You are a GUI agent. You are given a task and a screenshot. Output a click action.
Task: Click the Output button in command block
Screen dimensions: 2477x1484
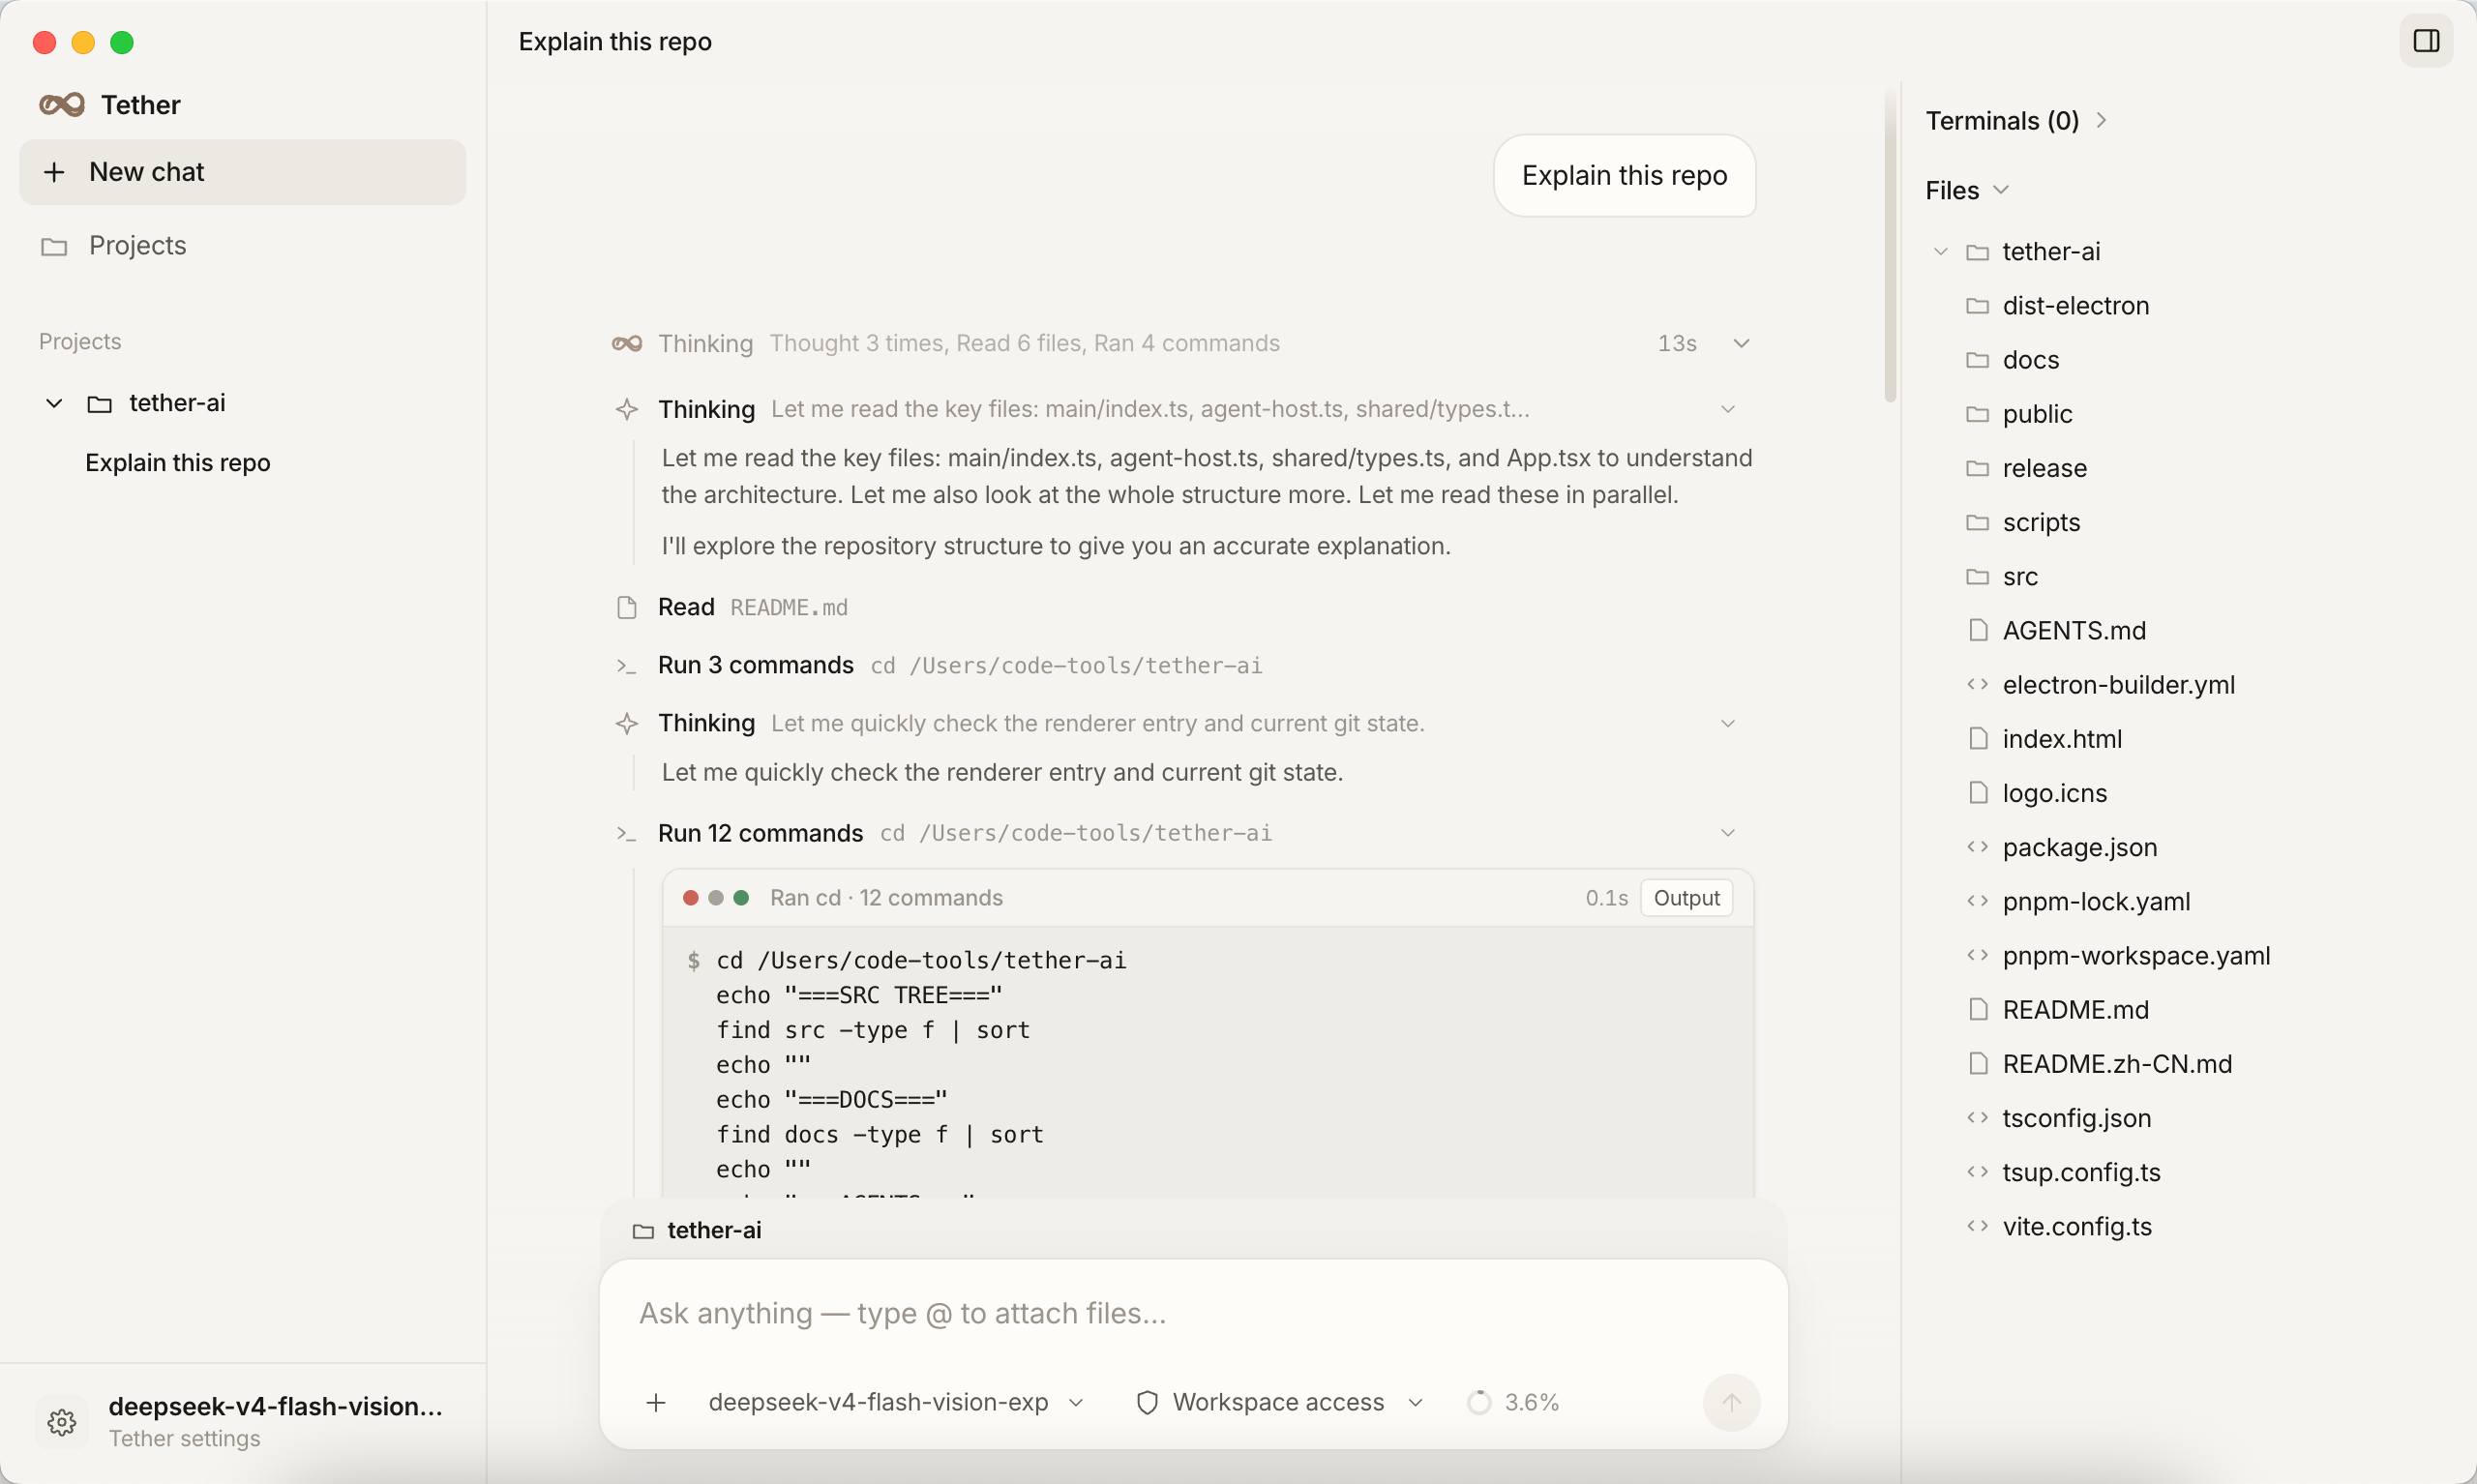pos(1686,898)
